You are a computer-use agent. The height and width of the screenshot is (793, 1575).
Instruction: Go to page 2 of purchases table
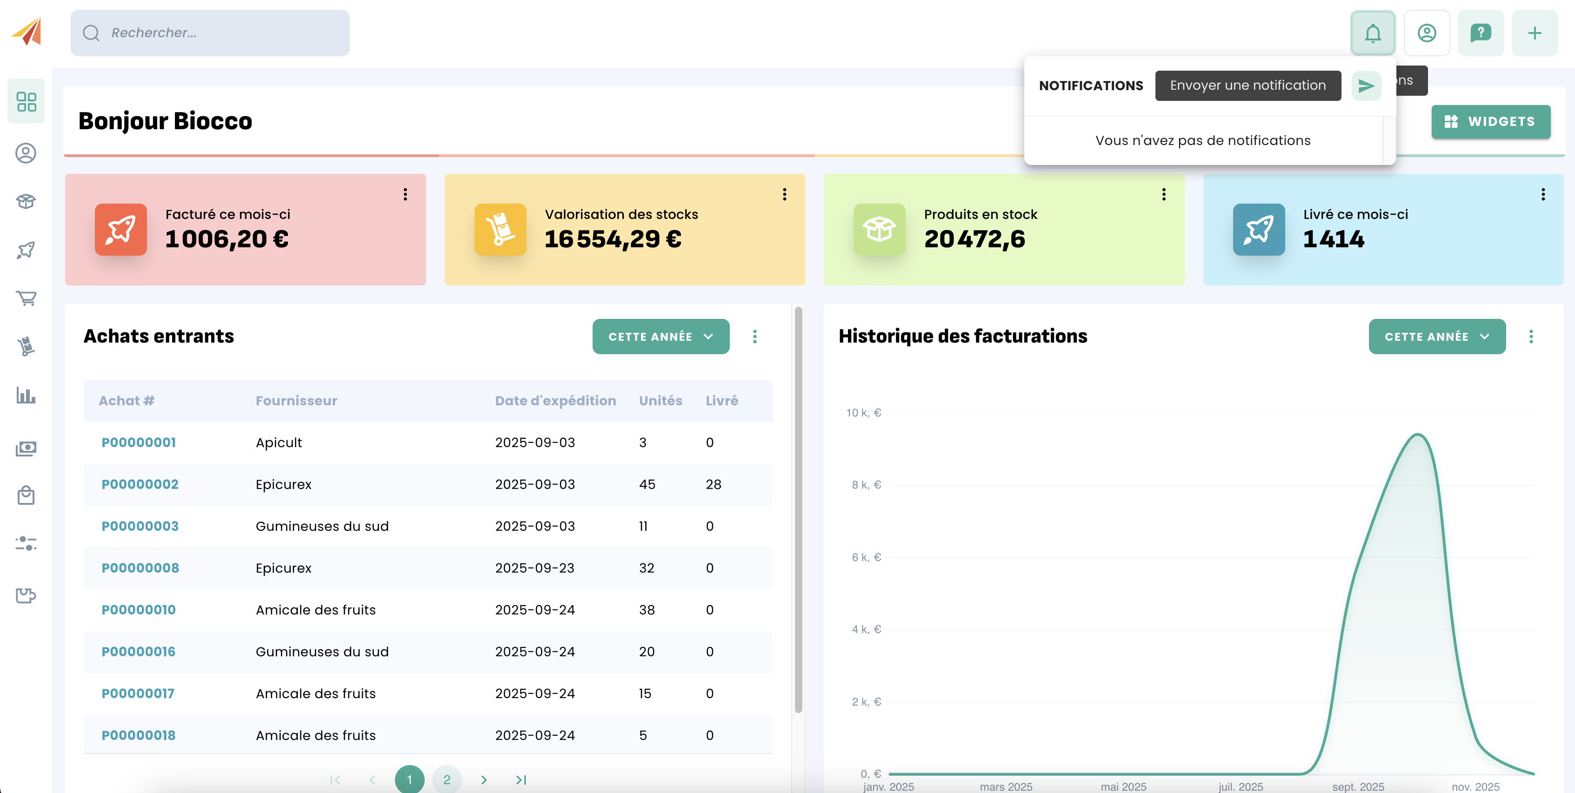point(447,779)
